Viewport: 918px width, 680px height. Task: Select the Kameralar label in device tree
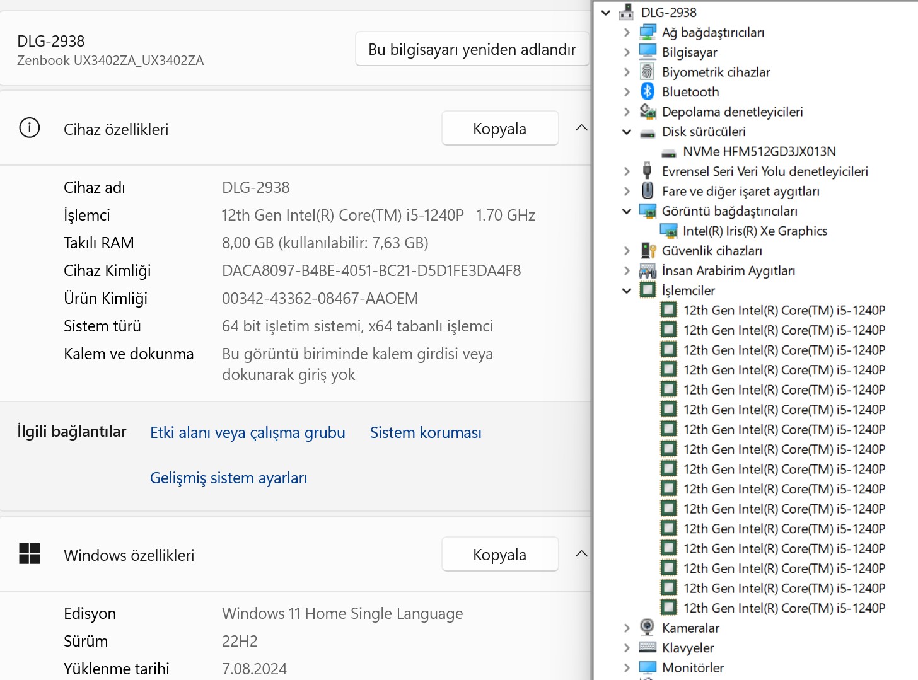point(690,628)
